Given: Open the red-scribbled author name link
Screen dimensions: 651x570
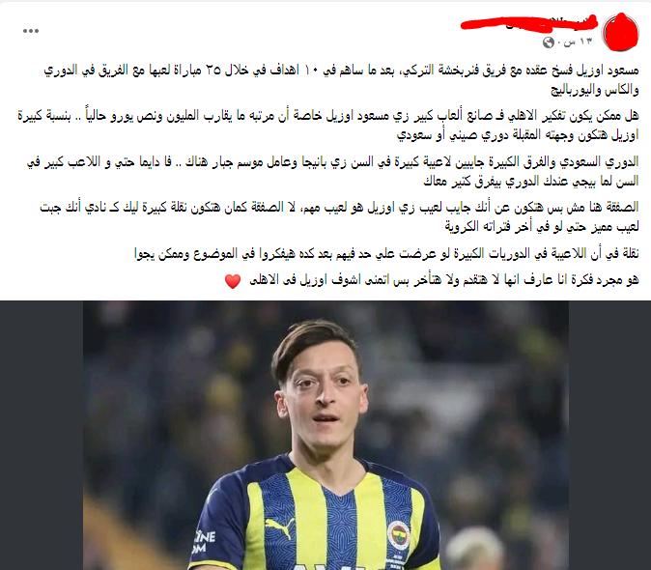Looking at the screenshot, I should click(x=529, y=23).
